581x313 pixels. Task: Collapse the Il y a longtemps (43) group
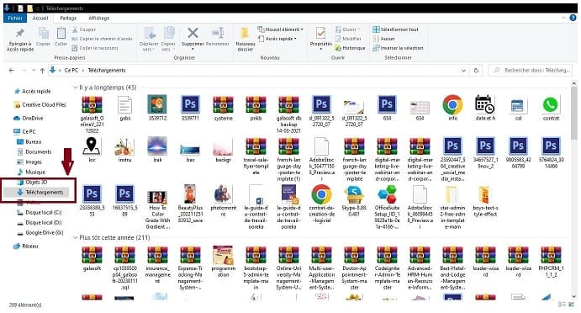click(75, 88)
